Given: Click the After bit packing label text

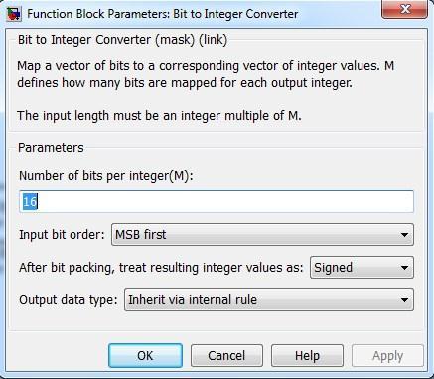Looking at the screenshot, I should click(161, 268).
